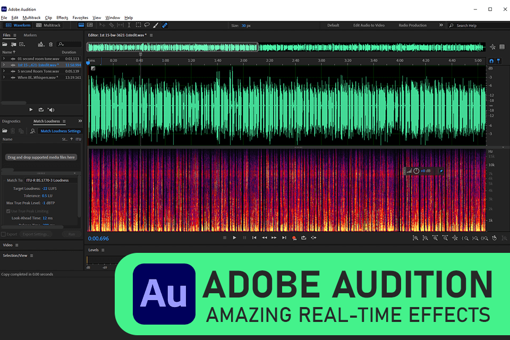
Task: Click Match Loudness Settings link
Action: [x=61, y=131]
